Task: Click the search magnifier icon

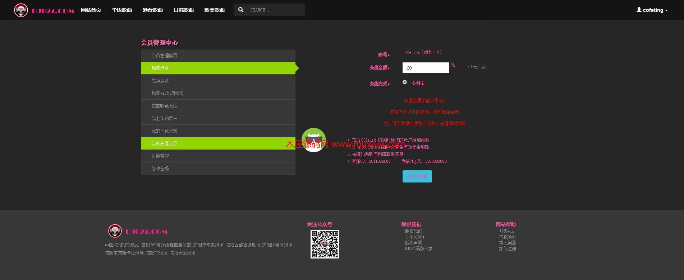Action: point(241,10)
